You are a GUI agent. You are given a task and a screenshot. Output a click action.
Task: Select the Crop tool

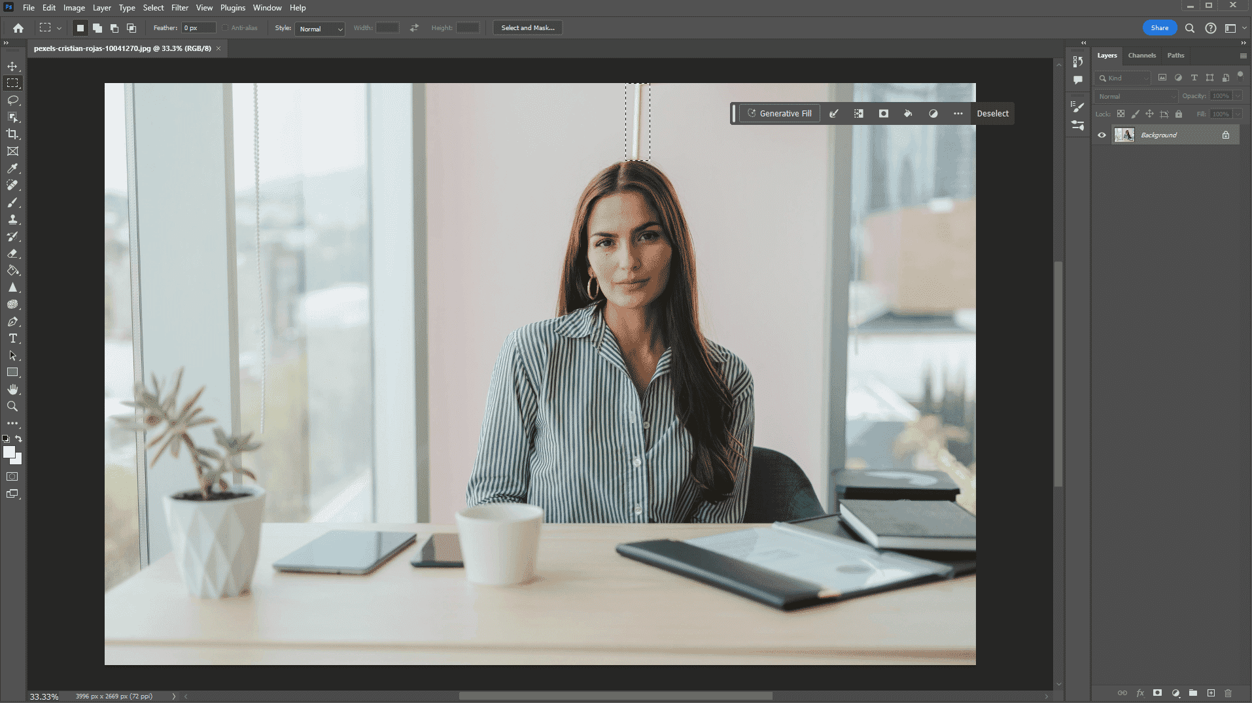[12, 134]
